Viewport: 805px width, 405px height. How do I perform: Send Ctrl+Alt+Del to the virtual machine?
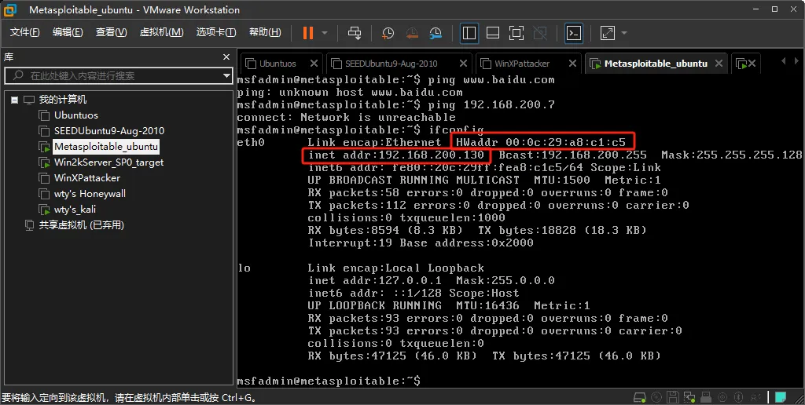[x=355, y=33]
